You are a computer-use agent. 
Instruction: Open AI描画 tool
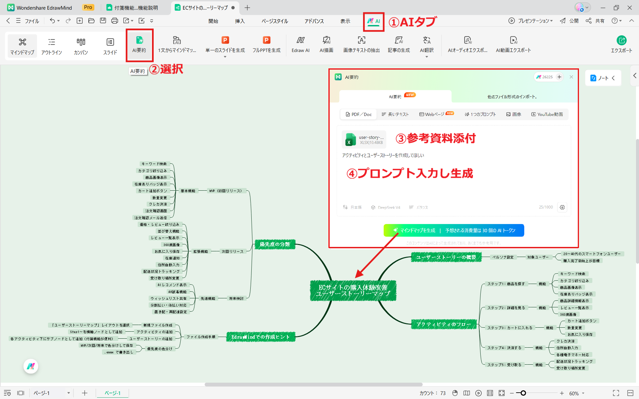pos(326,45)
